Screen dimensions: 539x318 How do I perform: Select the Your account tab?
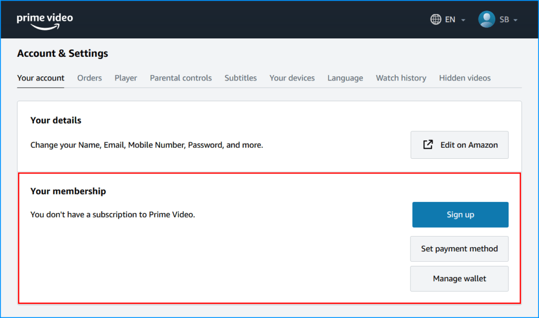point(41,78)
